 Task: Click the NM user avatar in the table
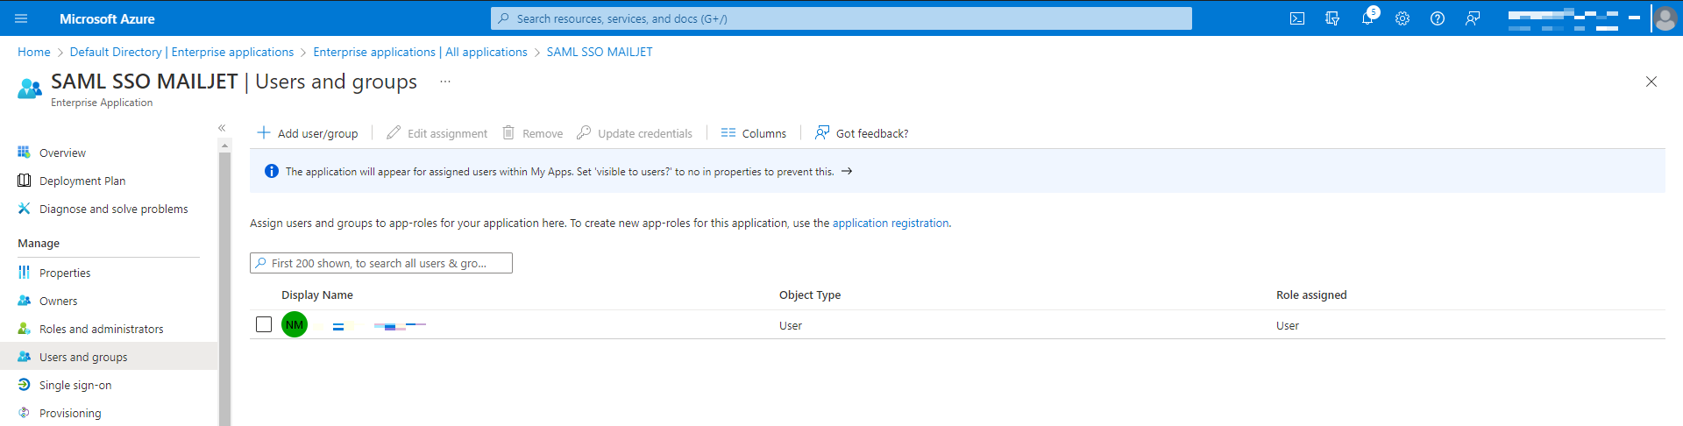point(295,324)
